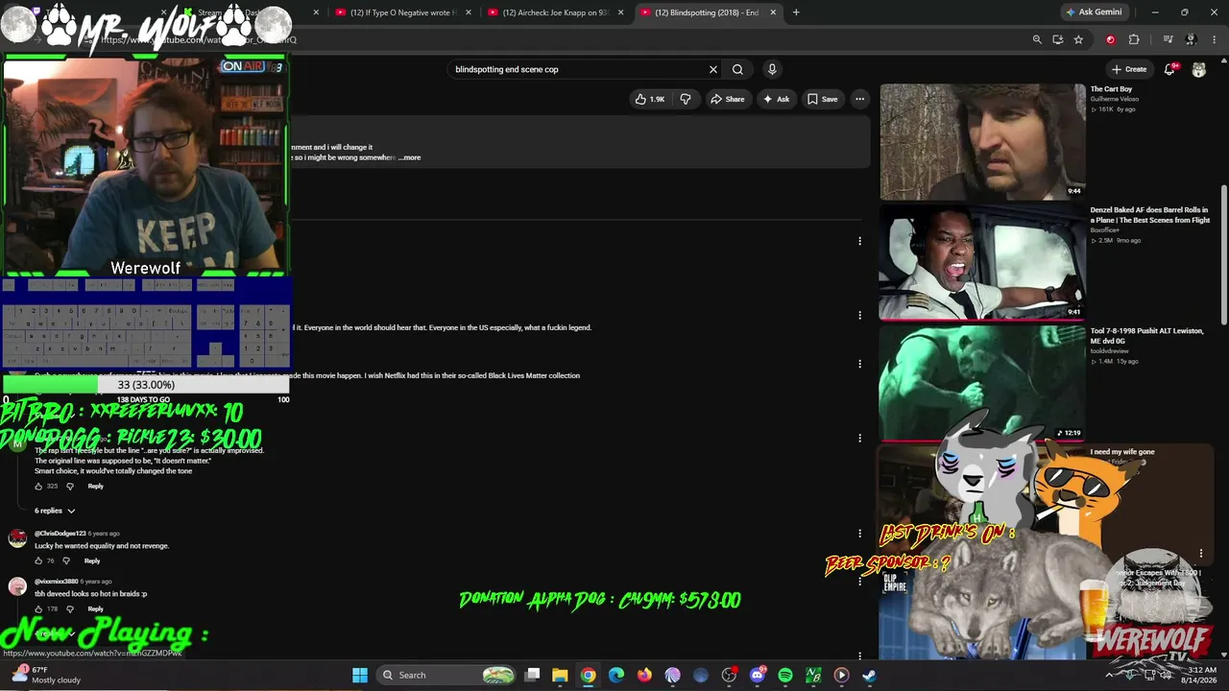Open comment options beside 'Everyone in the world' pinned row above

tap(860, 241)
